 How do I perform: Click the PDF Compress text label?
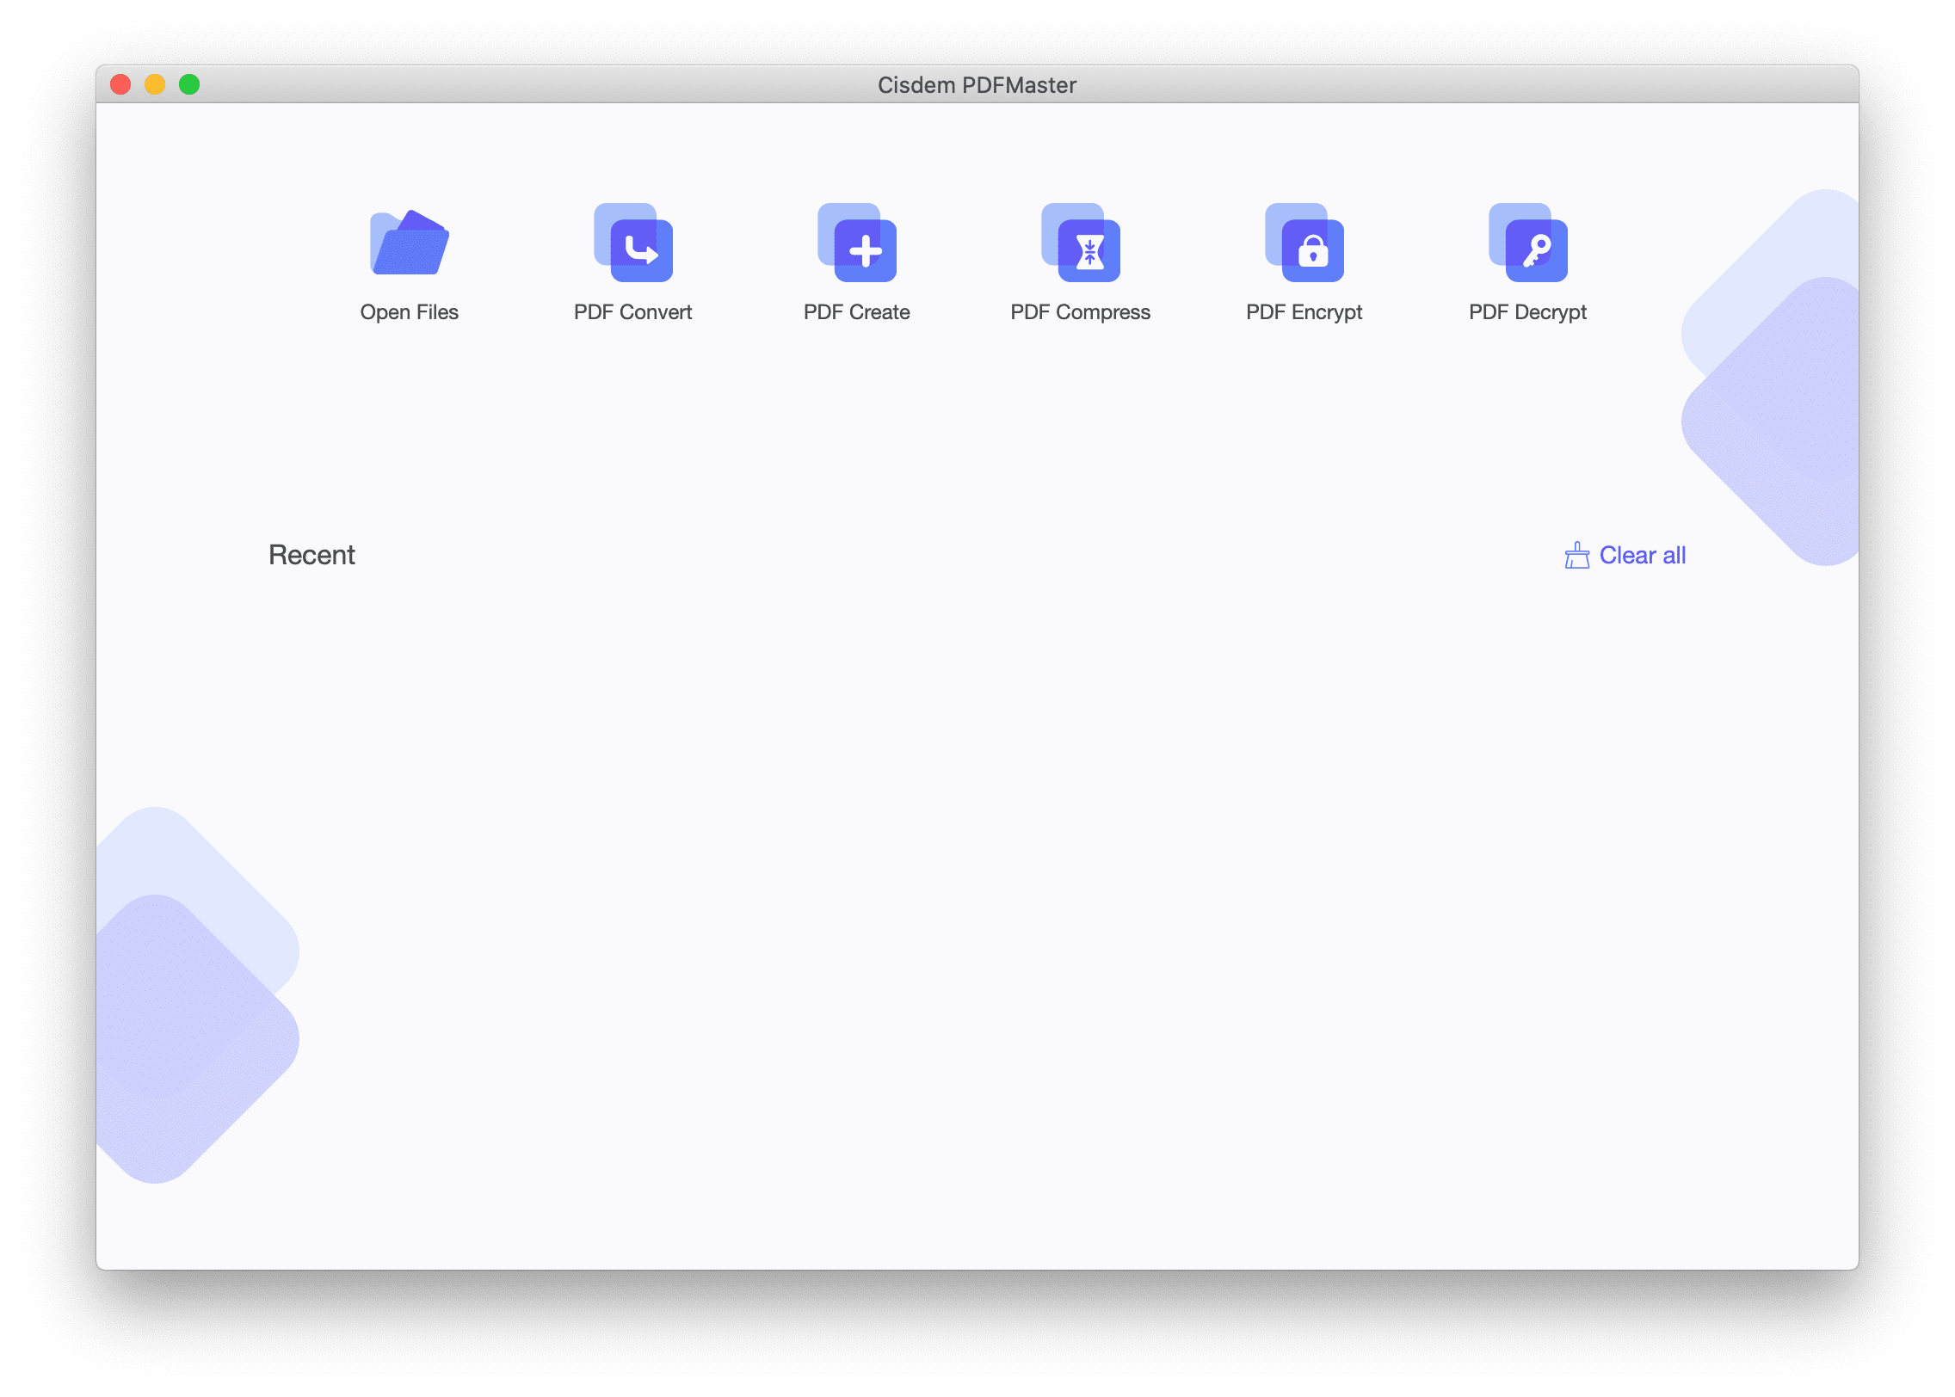coord(1081,312)
